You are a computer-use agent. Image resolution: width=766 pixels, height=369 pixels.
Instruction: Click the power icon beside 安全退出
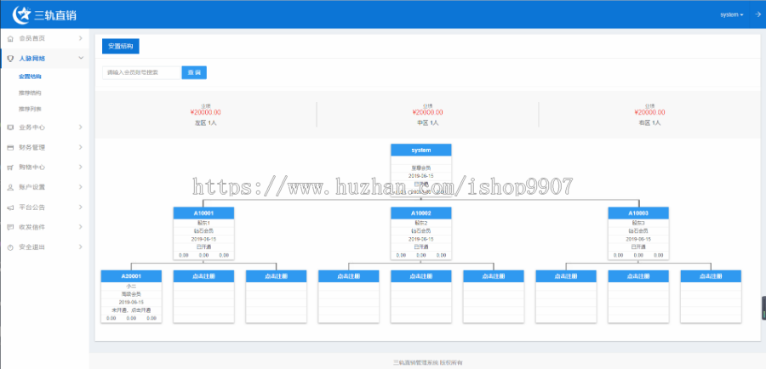pyautogui.click(x=10, y=247)
